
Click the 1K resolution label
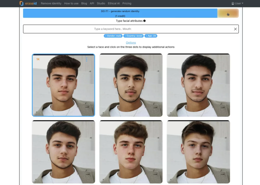tap(38, 59)
